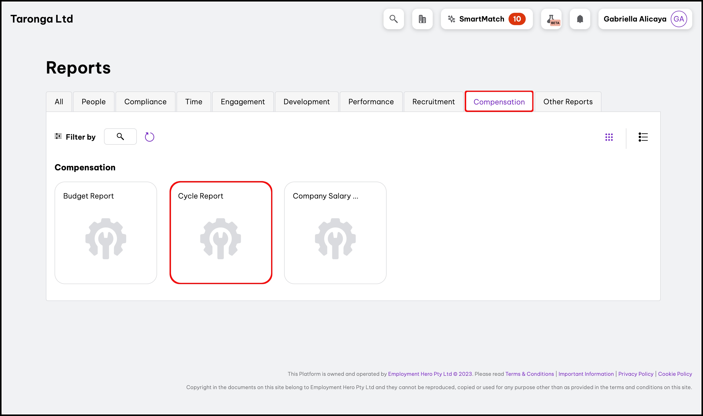Screen dimensions: 703x416
Task: Click the refresh reports circular arrow
Action: coord(149,137)
